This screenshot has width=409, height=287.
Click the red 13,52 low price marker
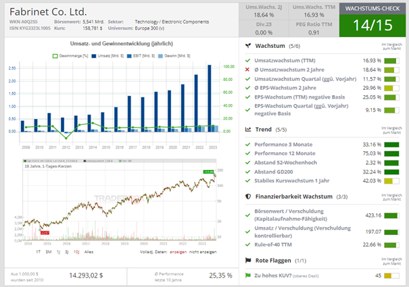pos(45,232)
